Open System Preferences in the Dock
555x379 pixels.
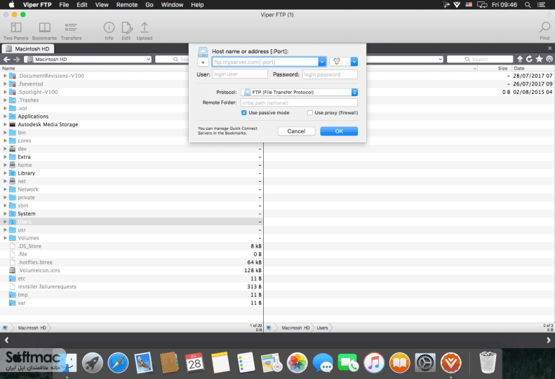[x=425, y=363]
